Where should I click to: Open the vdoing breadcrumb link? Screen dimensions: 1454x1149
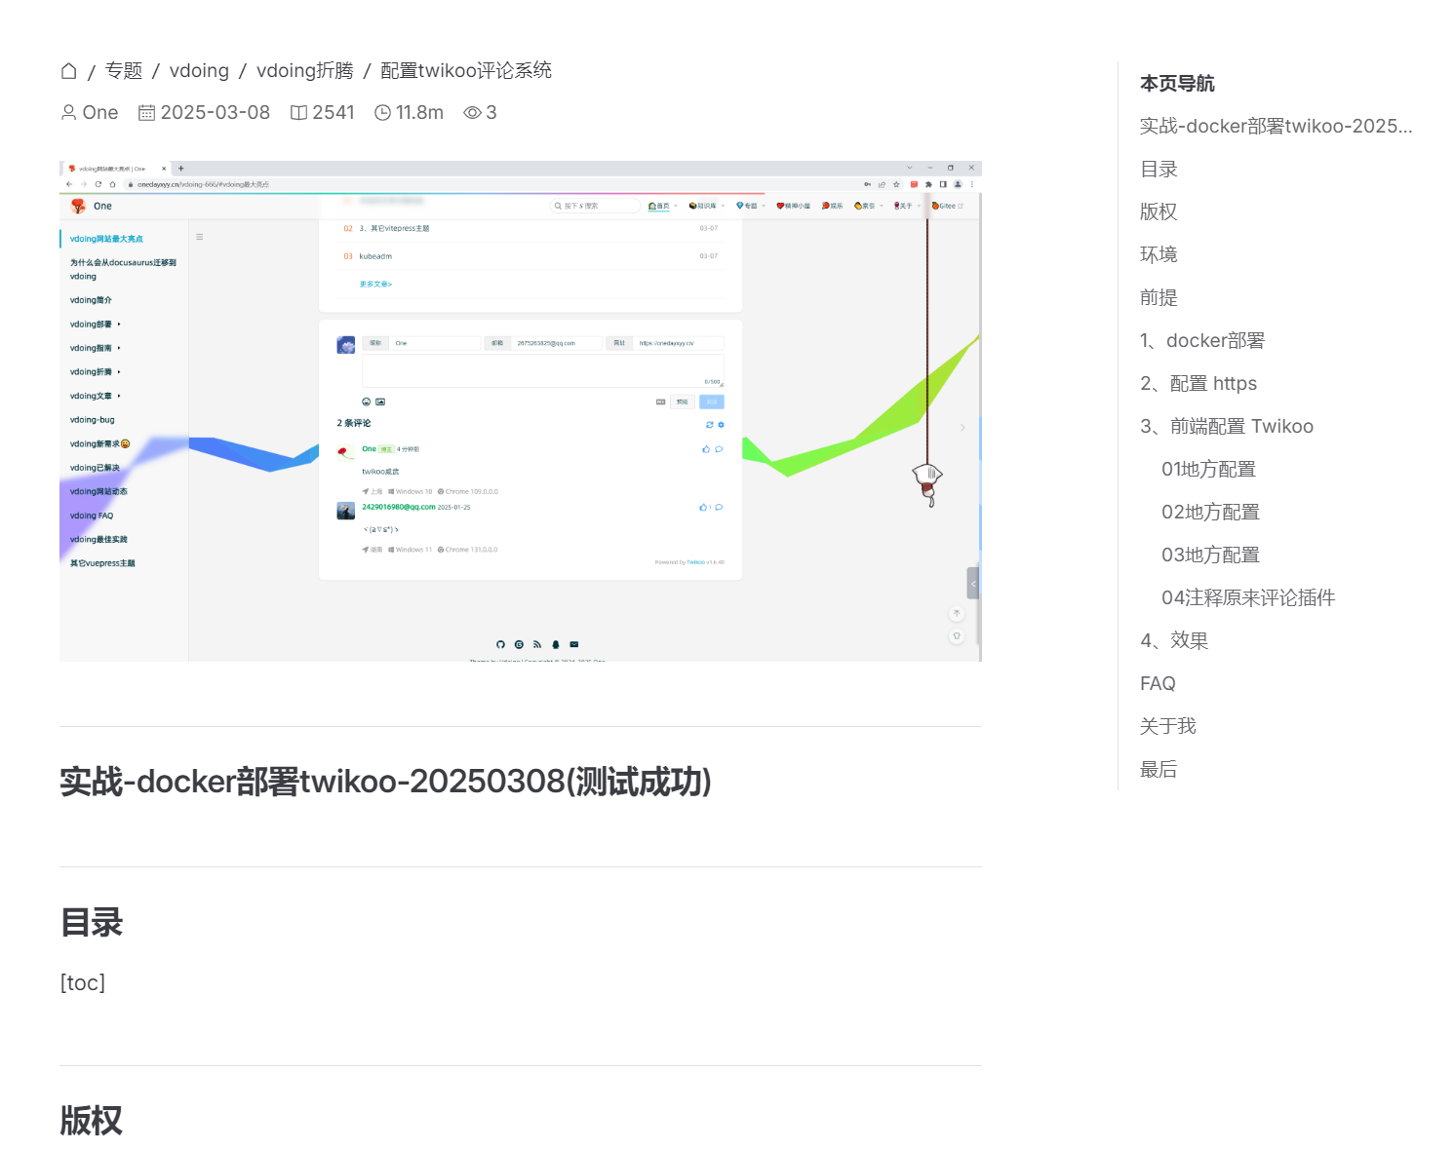point(199,70)
